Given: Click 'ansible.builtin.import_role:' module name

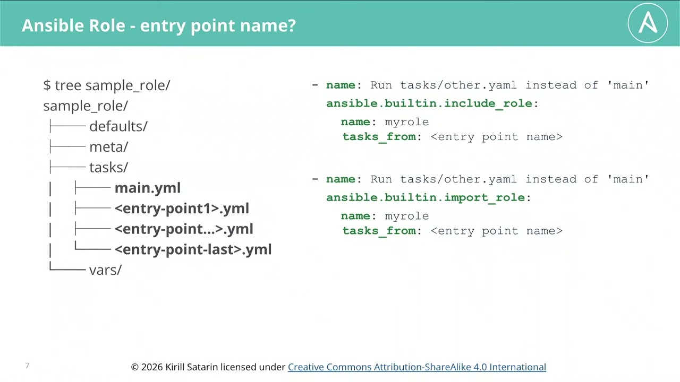Looking at the screenshot, I should pyautogui.click(x=429, y=197).
